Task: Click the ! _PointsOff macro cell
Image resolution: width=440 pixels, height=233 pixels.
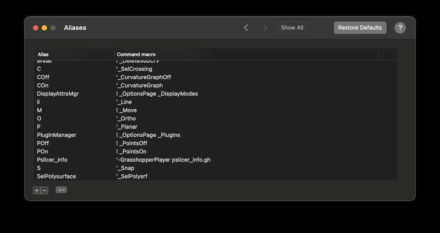Action: 131,143
